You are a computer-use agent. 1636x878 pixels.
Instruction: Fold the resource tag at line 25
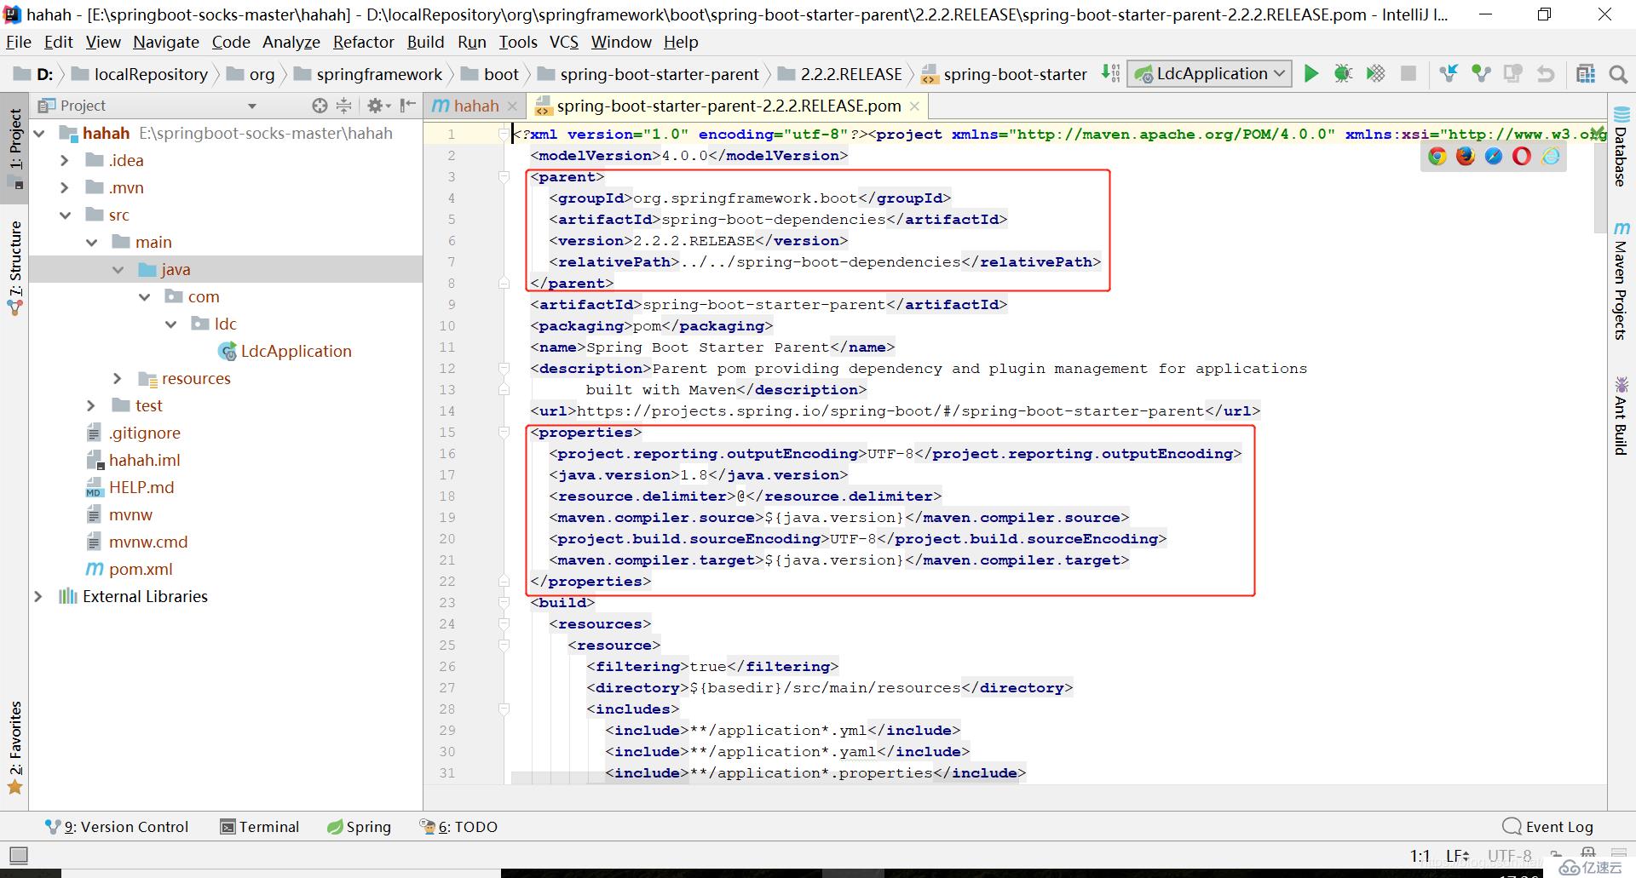[504, 646]
